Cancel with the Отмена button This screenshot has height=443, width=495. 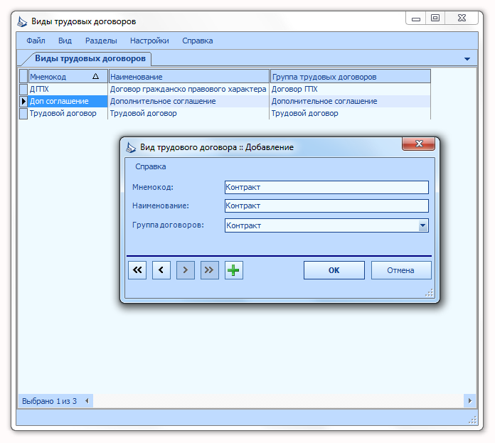[401, 270]
